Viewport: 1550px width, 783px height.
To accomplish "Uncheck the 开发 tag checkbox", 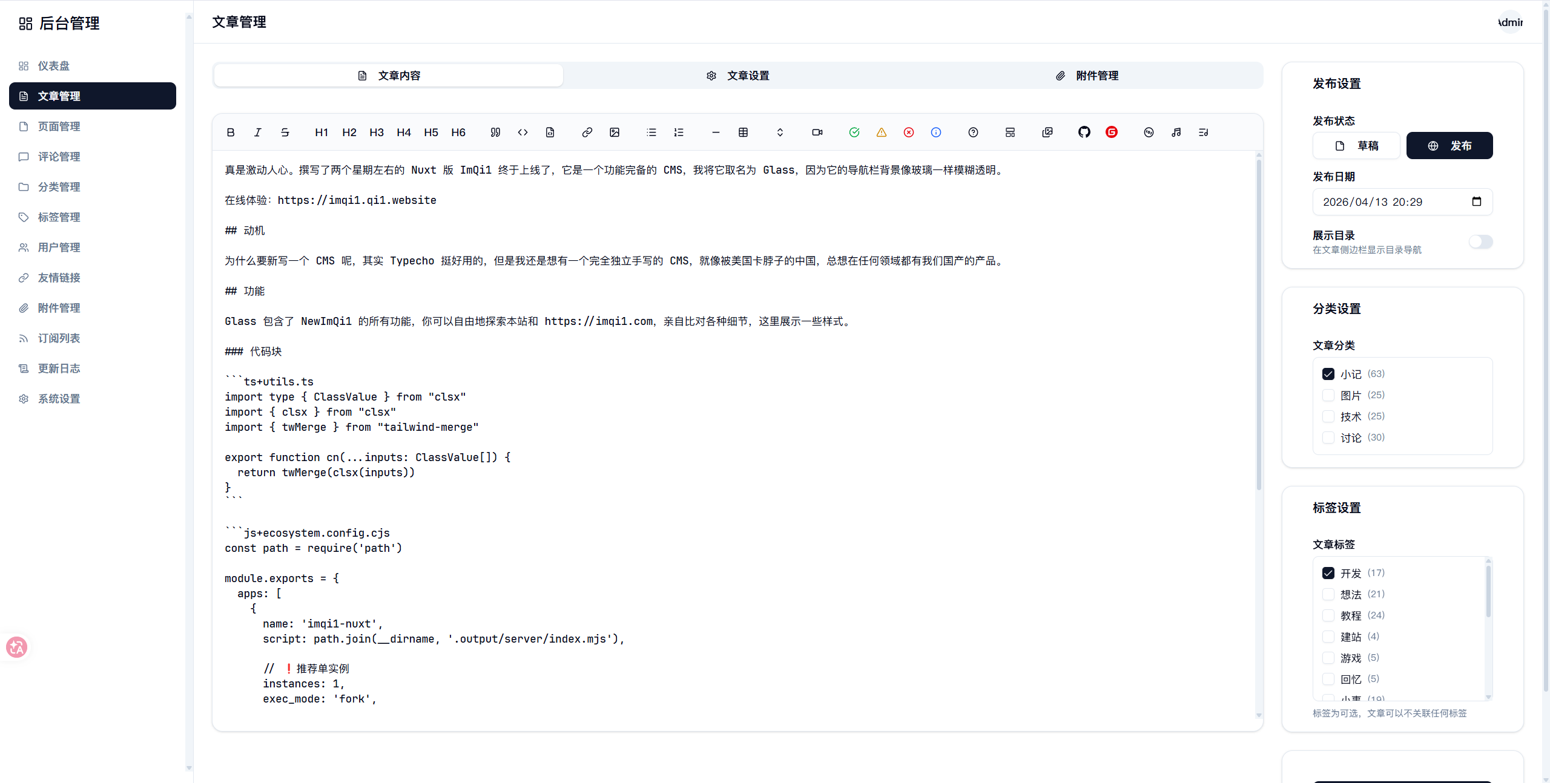I will point(1328,573).
